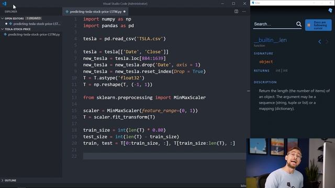
Task: Go back with Kite left arrow
Action: (320, 42)
